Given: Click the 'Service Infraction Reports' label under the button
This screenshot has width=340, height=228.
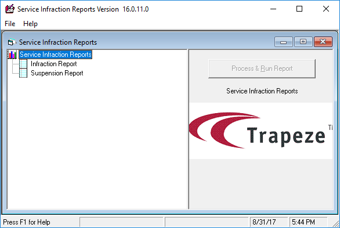Looking at the screenshot, I should coord(262,91).
